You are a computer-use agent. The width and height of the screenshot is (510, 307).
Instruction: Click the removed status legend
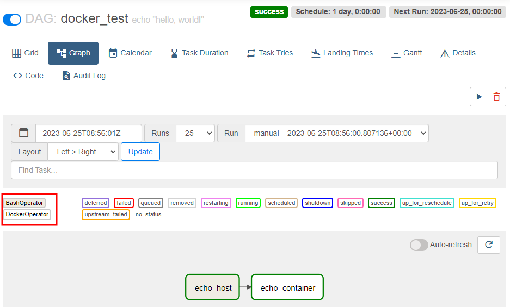[x=182, y=203]
